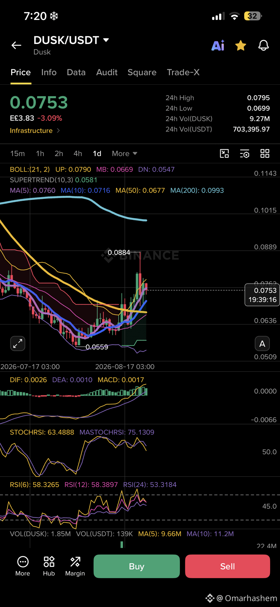Tap the current price tag 0.0753
The image size is (280, 607).
pos(262,295)
